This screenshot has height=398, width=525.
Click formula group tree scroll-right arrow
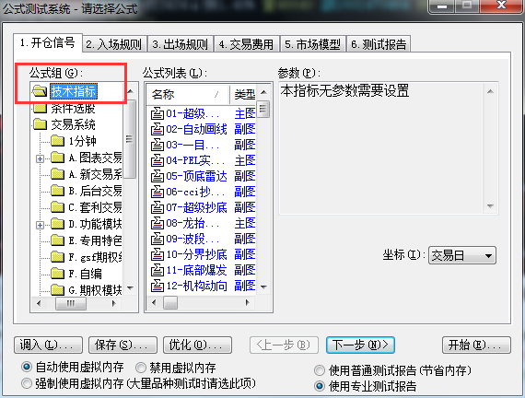coord(114,303)
